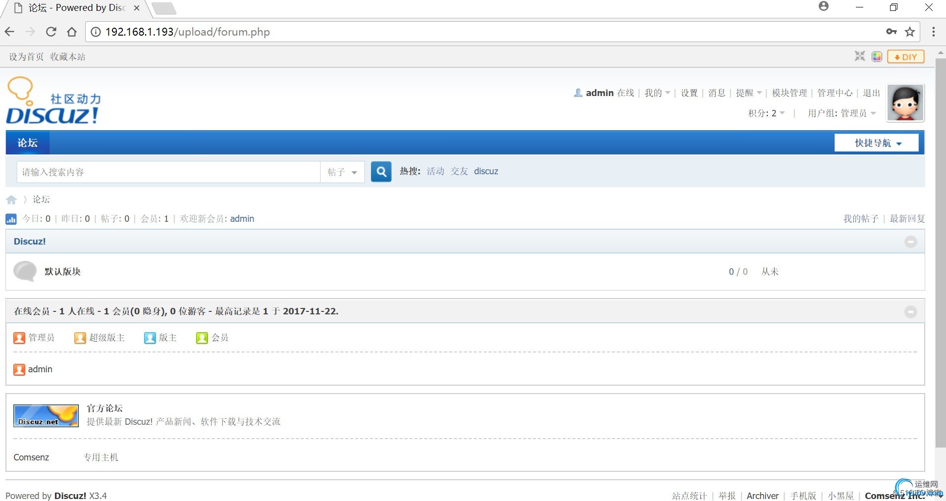Open the browser home page icon

pyautogui.click(x=72, y=32)
